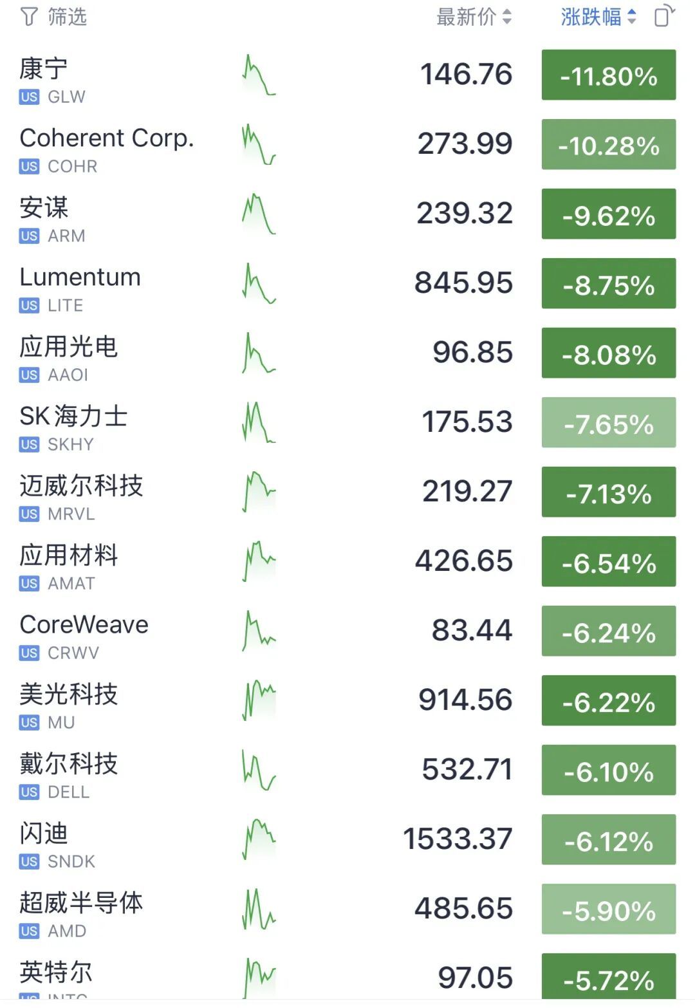Screen dimensions: 695x1008
Task: Open the CoreWeave stock row
Action: [347, 631]
